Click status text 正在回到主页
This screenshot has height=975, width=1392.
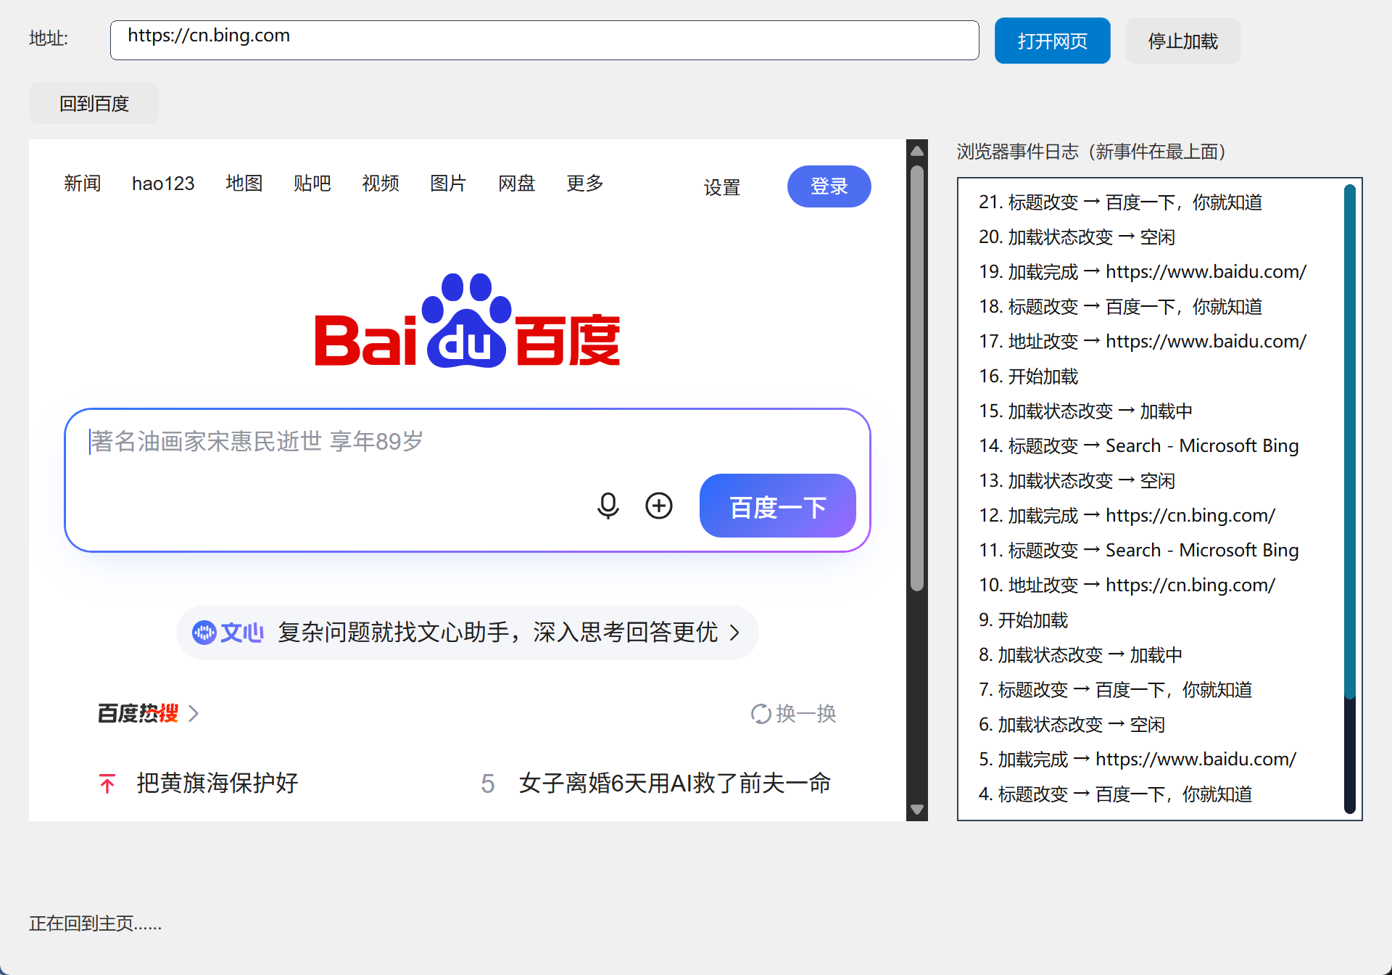(95, 923)
